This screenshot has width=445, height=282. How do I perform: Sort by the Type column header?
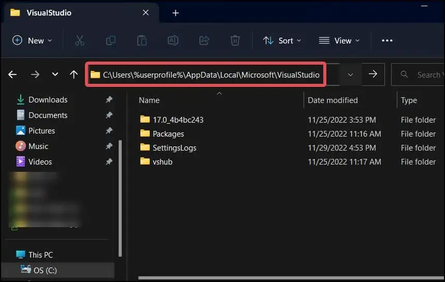(x=409, y=100)
